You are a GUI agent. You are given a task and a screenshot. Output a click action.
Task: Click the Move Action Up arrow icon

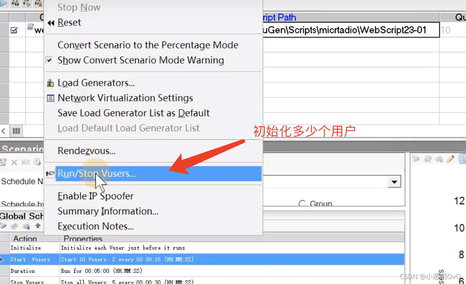[38, 226]
